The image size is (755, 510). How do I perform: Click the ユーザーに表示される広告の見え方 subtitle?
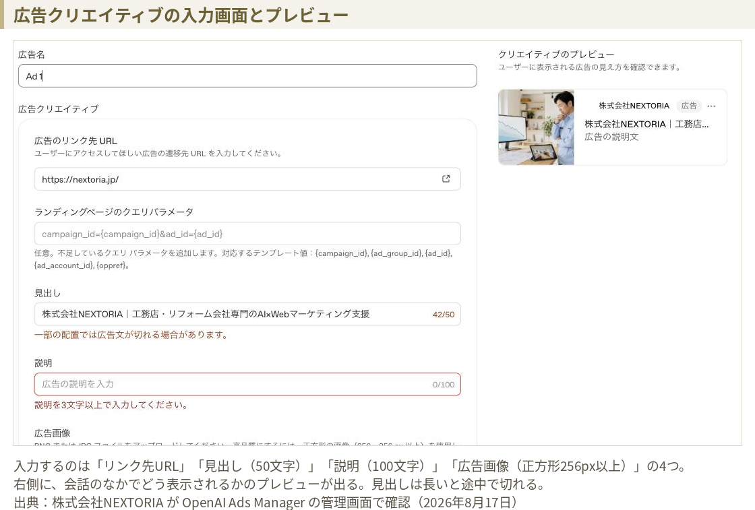click(x=589, y=67)
